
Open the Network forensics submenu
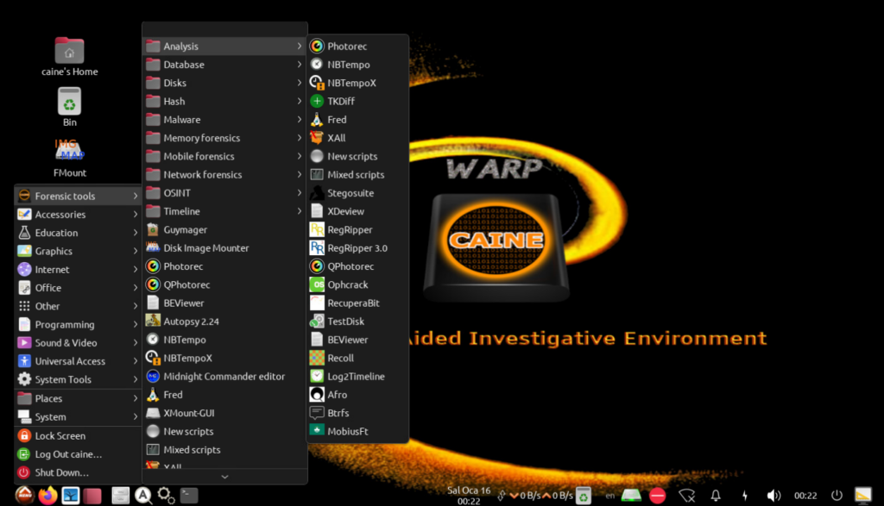tap(224, 174)
